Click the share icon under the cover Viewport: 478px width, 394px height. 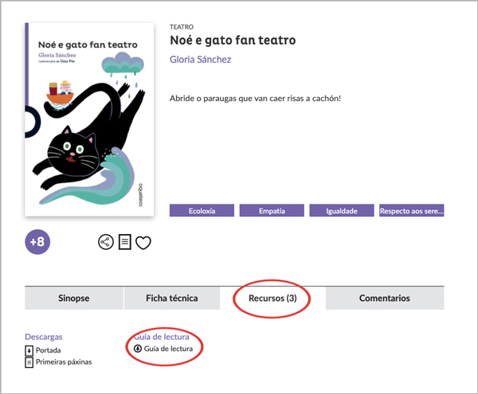point(106,242)
